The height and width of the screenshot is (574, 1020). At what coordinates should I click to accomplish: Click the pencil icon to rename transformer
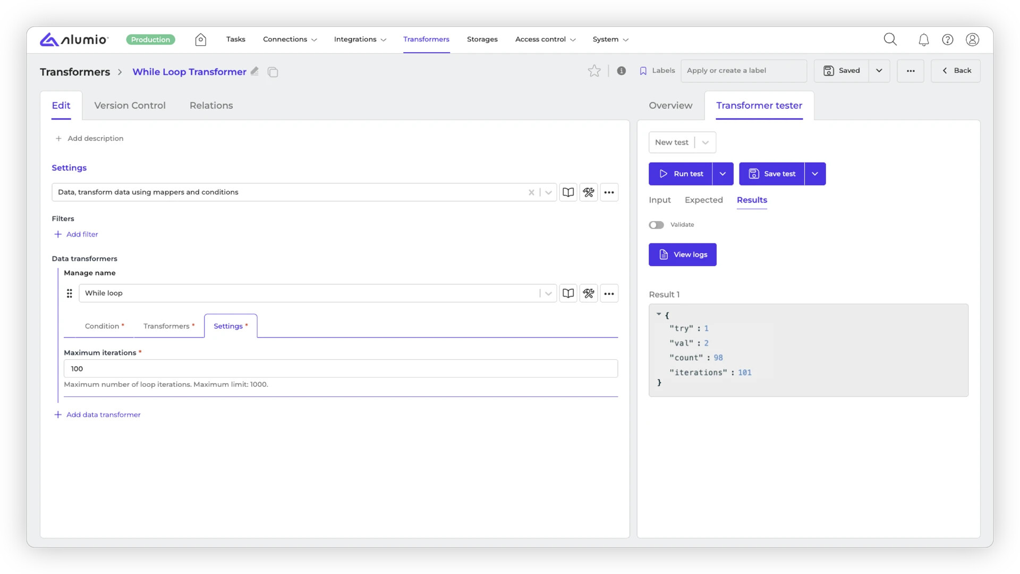point(255,71)
